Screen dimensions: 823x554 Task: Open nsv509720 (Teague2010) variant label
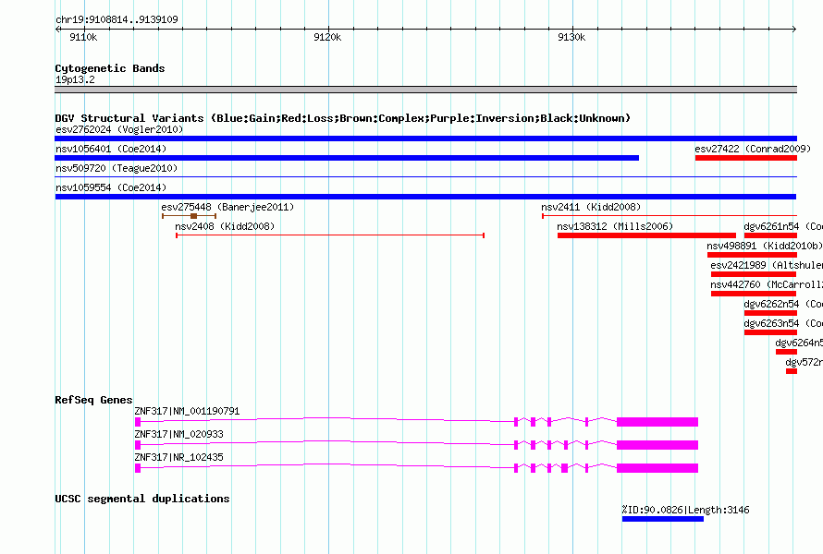[x=117, y=168]
